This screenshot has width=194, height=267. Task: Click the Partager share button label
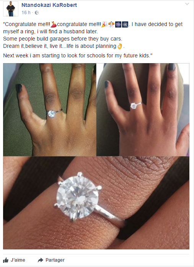(x=55, y=260)
